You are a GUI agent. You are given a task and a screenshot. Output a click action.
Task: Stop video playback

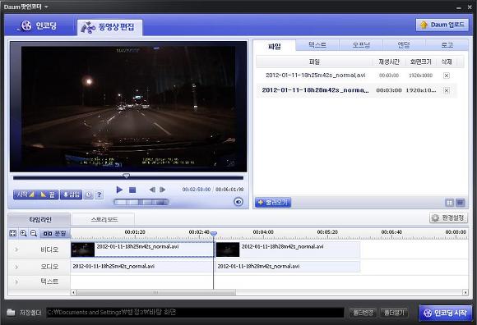132,190
